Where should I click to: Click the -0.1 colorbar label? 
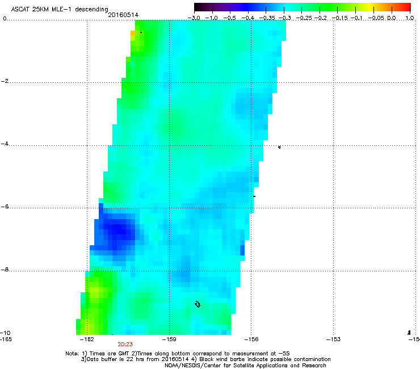356,18
